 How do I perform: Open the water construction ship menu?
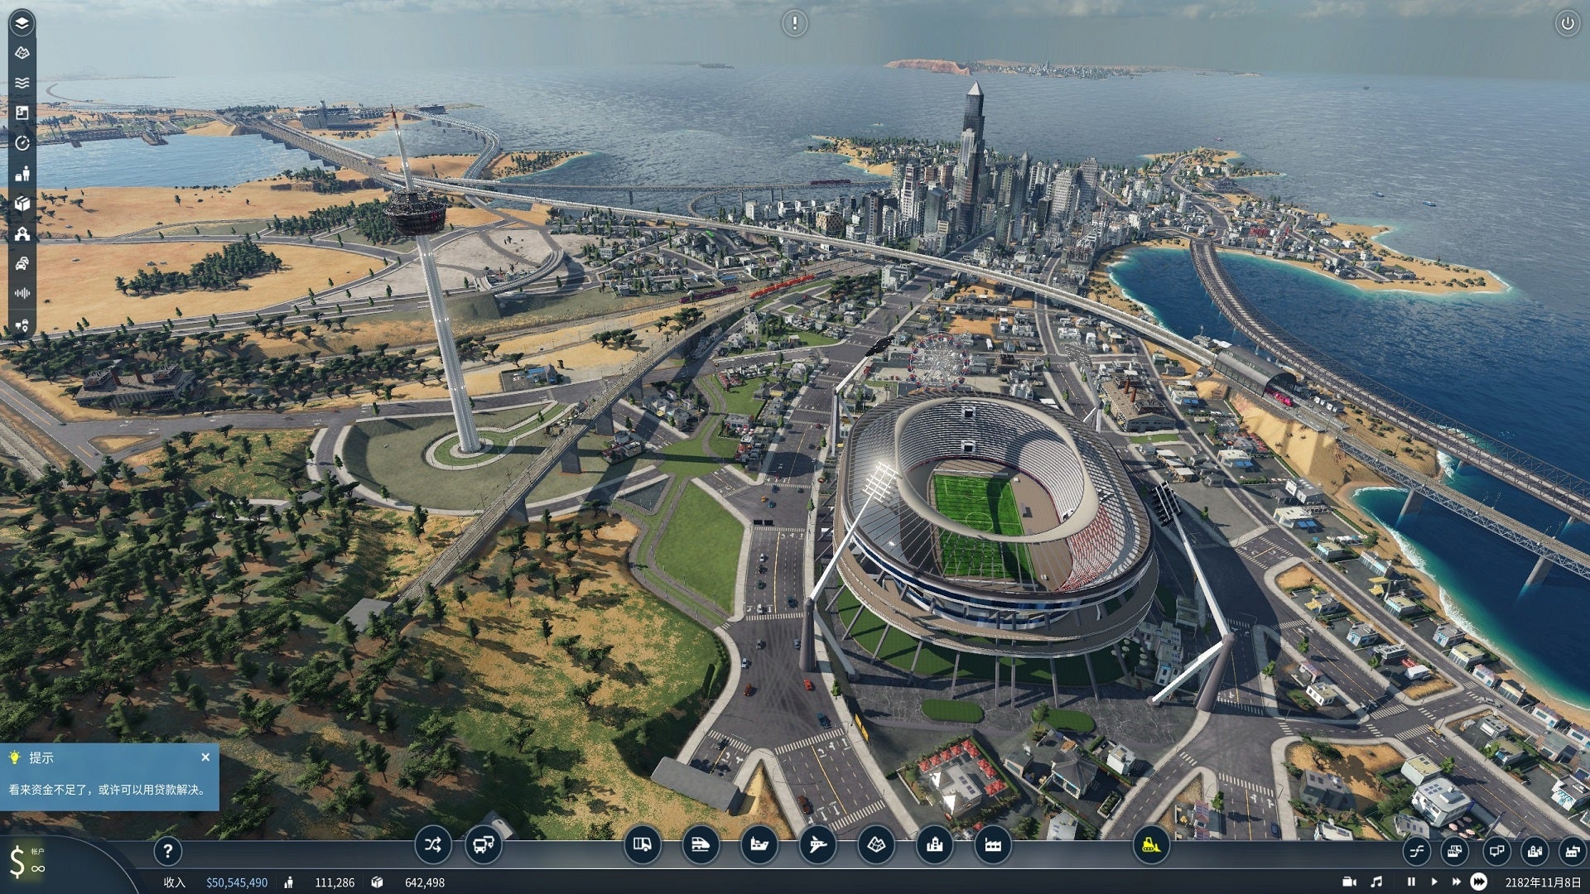pos(759,845)
